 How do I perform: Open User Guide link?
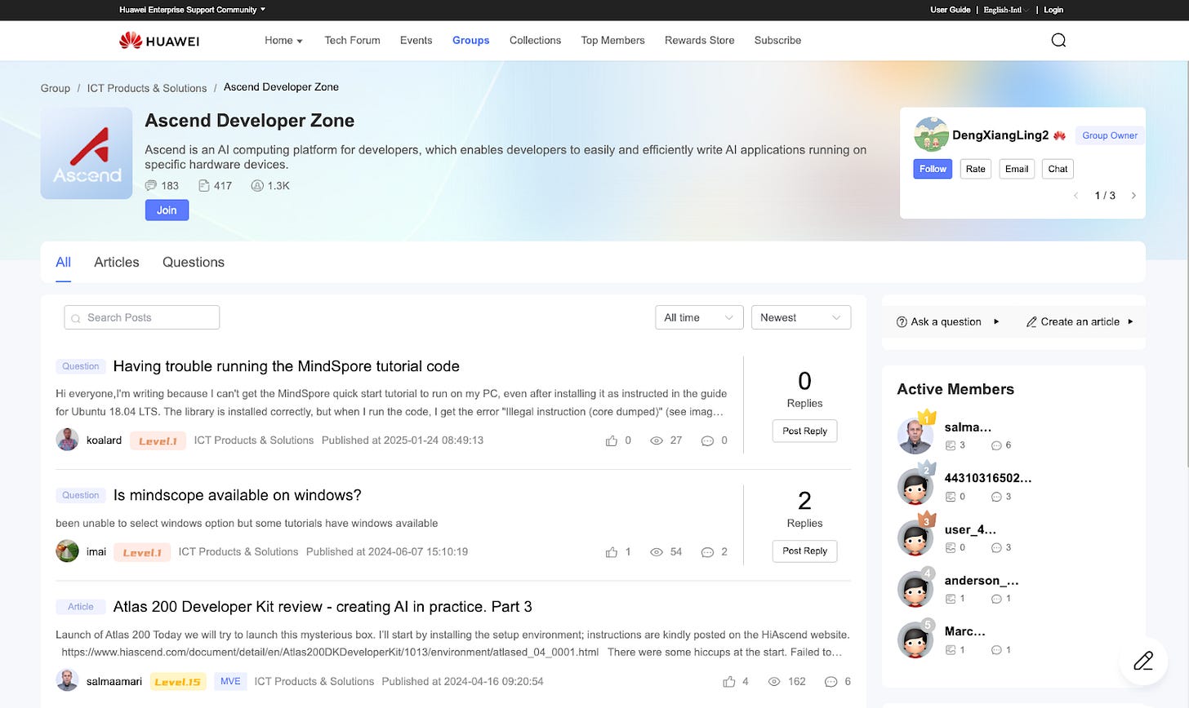pyautogui.click(x=951, y=10)
